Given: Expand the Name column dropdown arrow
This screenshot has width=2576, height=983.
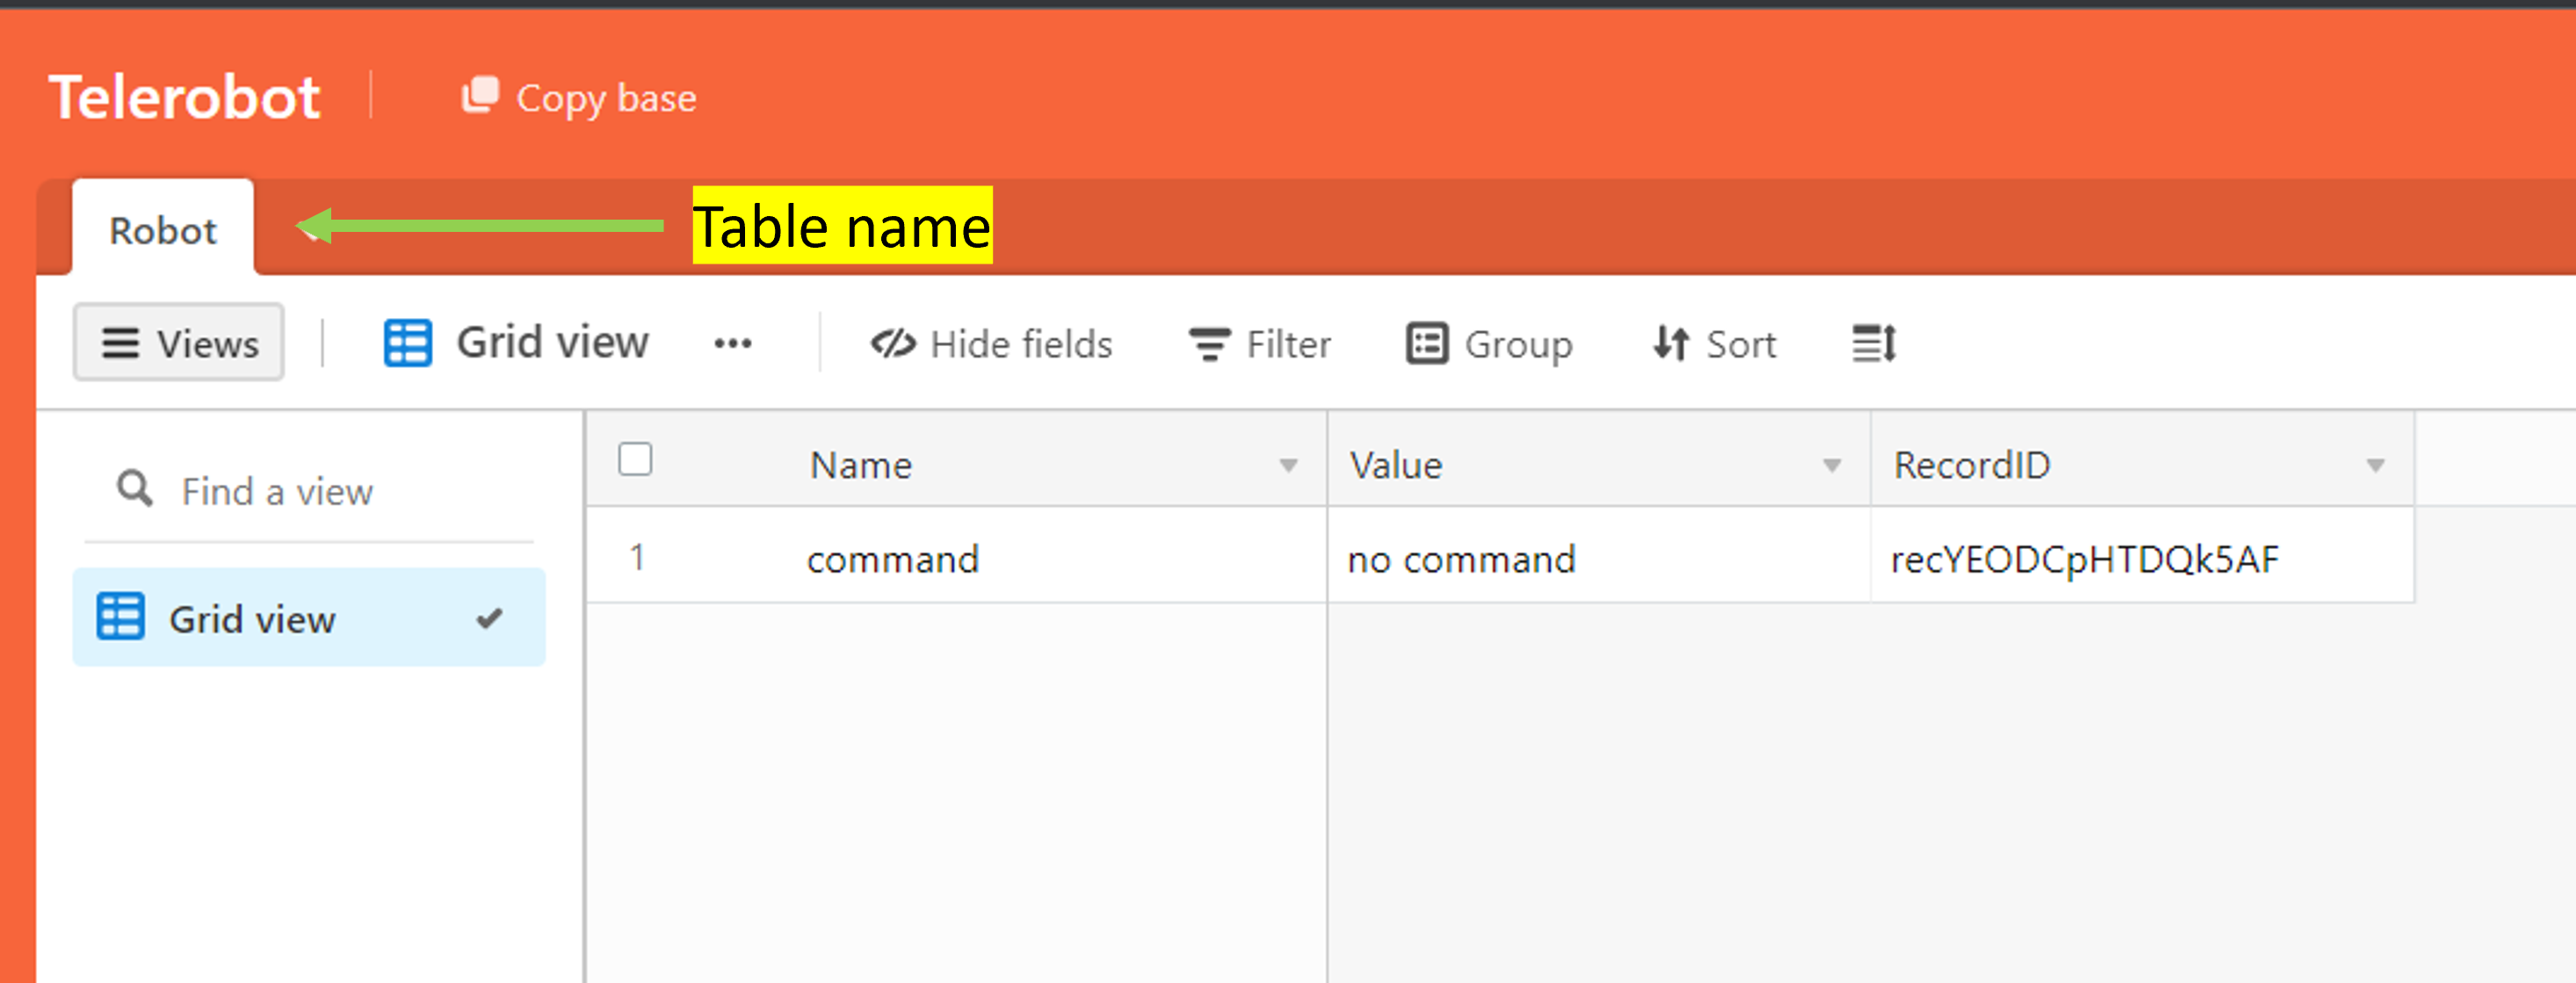Looking at the screenshot, I should pyautogui.click(x=1288, y=466).
